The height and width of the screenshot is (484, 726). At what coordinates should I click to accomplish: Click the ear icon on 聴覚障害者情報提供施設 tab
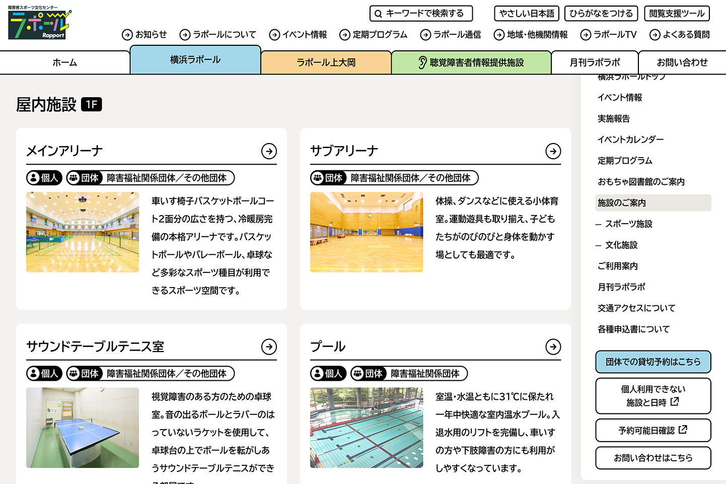(422, 62)
